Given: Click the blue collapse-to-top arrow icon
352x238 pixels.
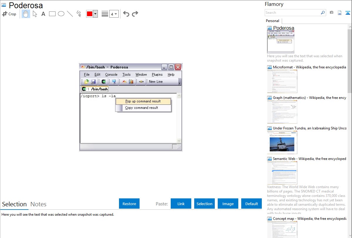Looking at the screenshot, I should [348, 13].
